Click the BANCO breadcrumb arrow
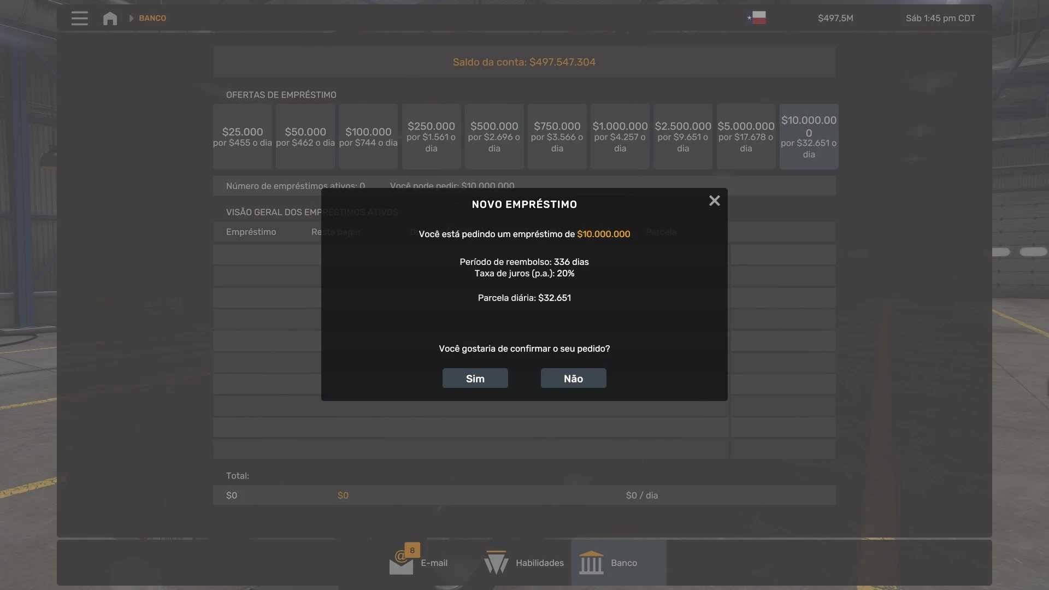 [131, 18]
